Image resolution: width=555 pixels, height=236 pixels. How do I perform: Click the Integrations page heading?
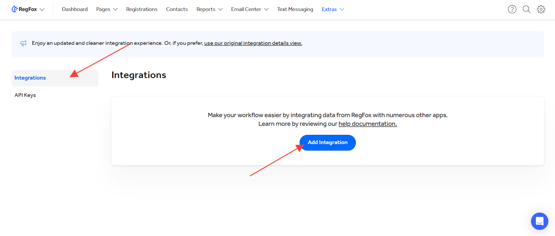click(139, 75)
